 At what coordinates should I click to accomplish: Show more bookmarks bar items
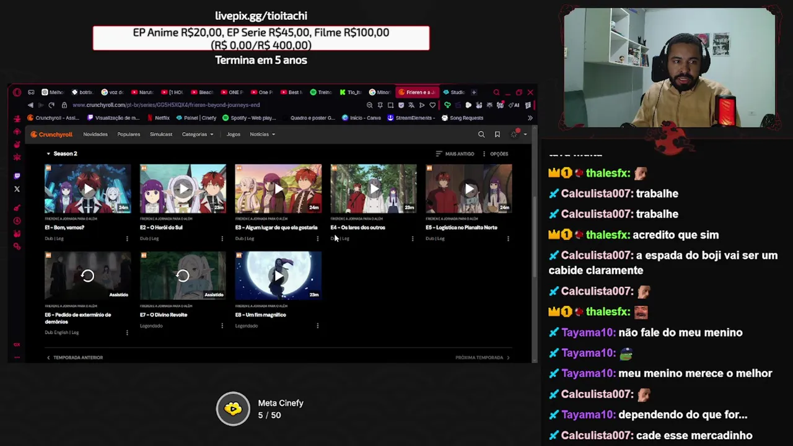[530, 118]
